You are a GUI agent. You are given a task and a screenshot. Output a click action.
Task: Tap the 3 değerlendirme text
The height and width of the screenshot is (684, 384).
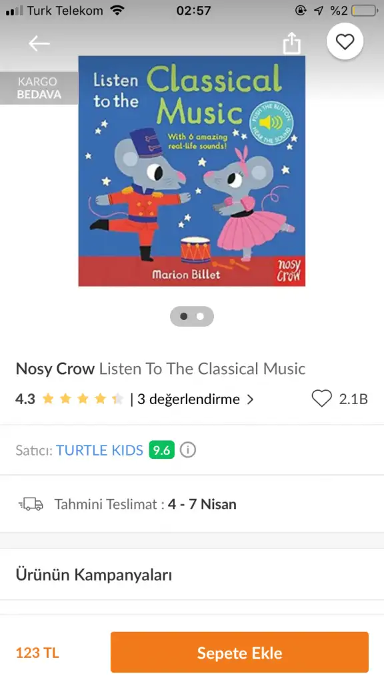point(189,399)
